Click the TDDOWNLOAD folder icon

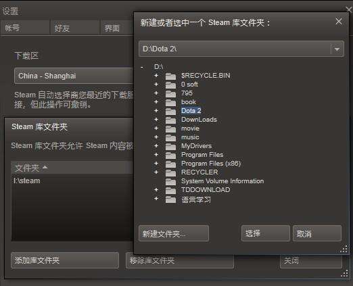pyautogui.click(x=170, y=191)
